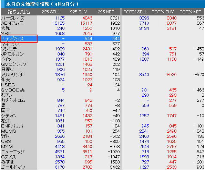Click 野村 TOPIX BUY value 2596

tap(172, 136)
